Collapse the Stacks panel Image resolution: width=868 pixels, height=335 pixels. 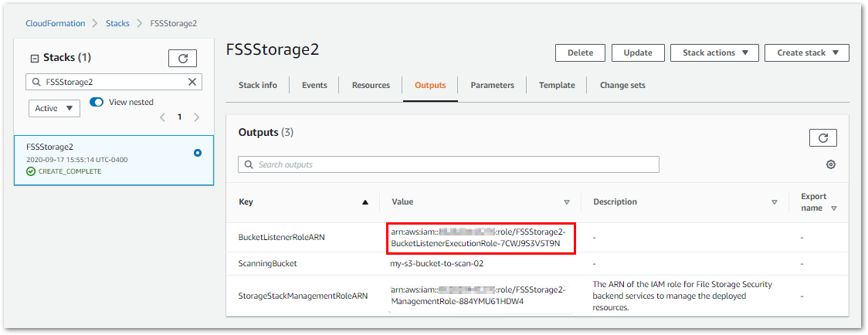coord(34,58)
